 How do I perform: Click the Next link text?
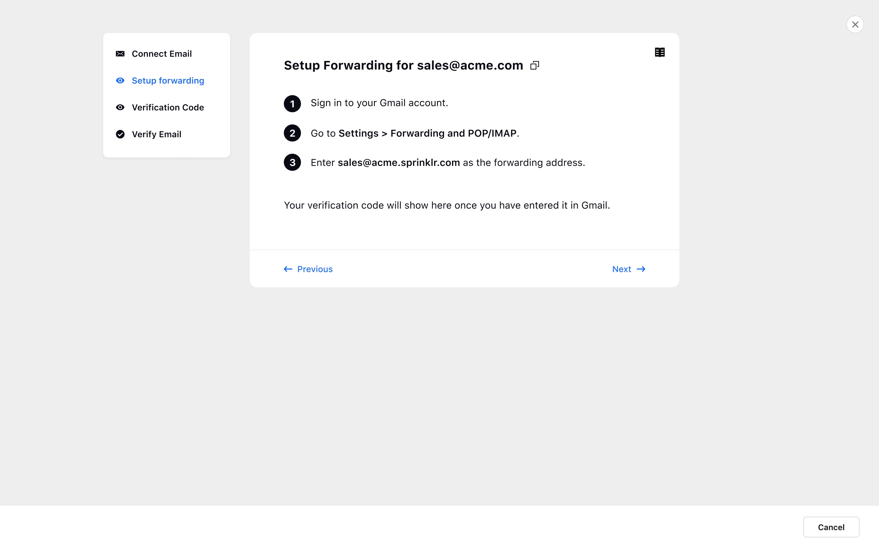(x=621, y=269)
